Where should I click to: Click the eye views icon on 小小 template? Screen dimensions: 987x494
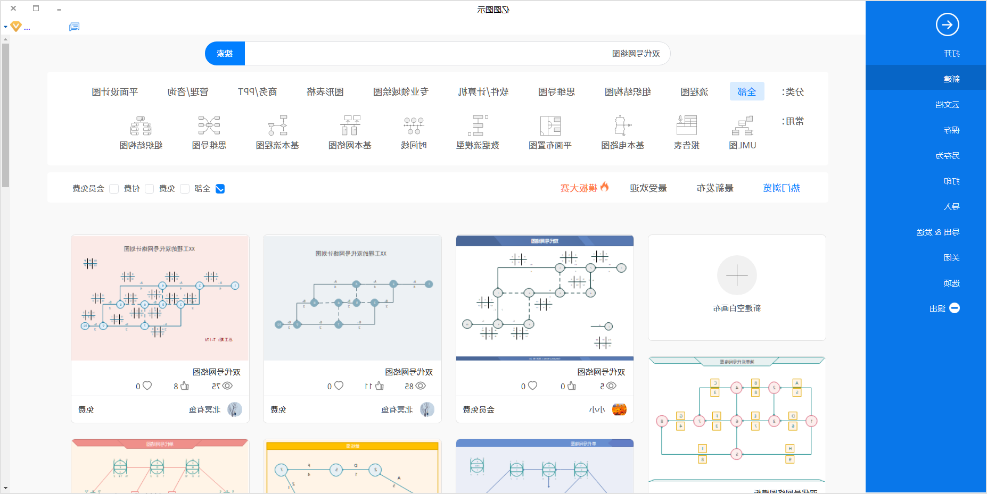click(611, 386)
